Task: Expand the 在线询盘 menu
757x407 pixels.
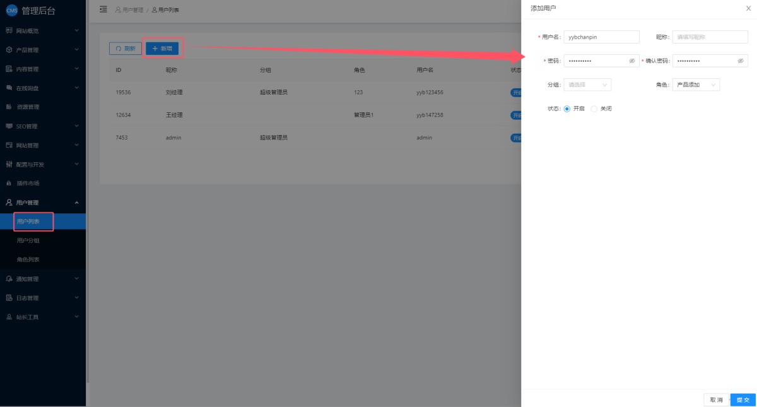Action: pyautogui.click(x=43, y=88)
